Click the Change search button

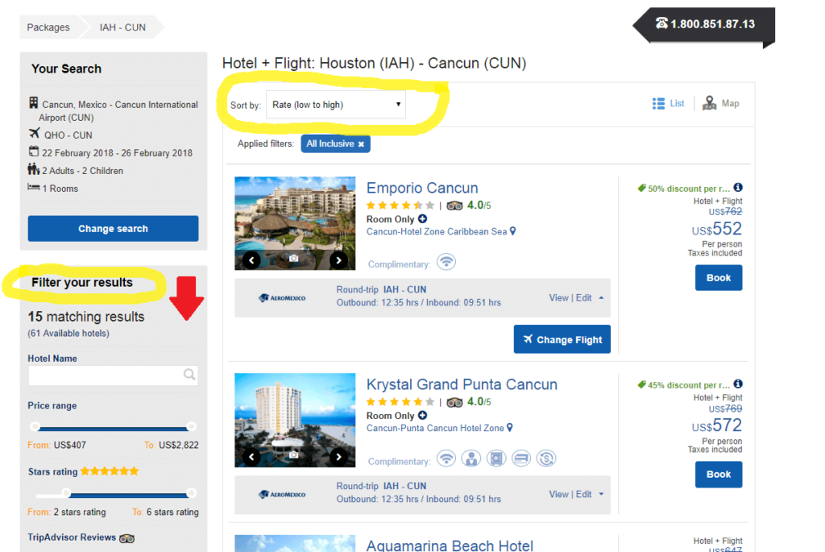click(113, 229)
